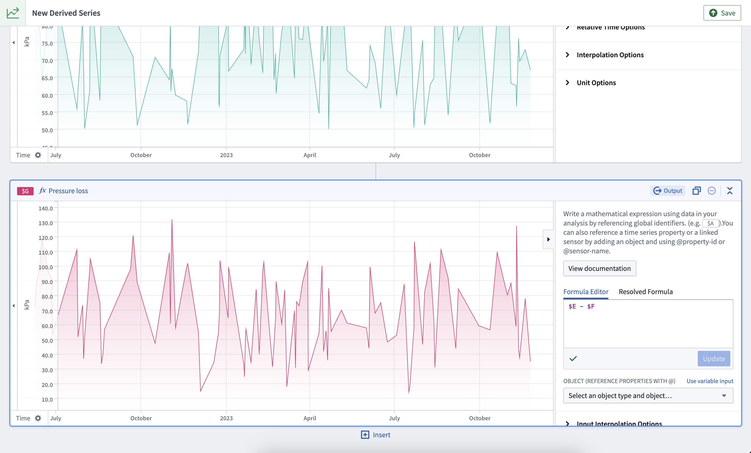Close the Pressure loss card
Viewport: 751px width, 453px height.
point(729,190)
